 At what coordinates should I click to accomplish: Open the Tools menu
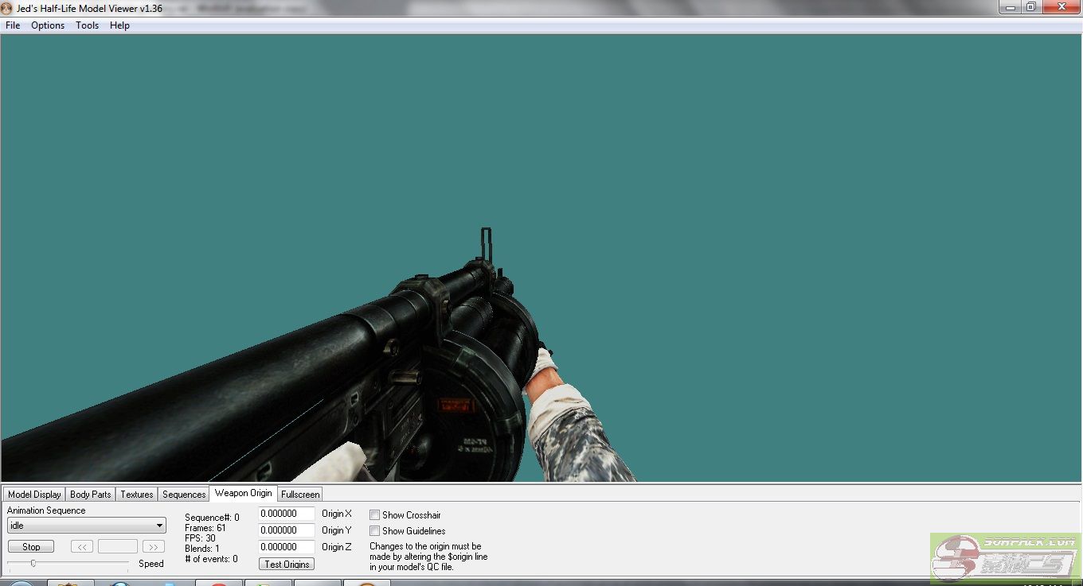tap(87, 25)
